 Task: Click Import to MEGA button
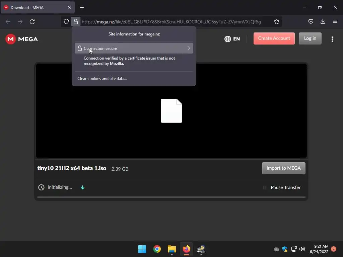click(283, 168)
